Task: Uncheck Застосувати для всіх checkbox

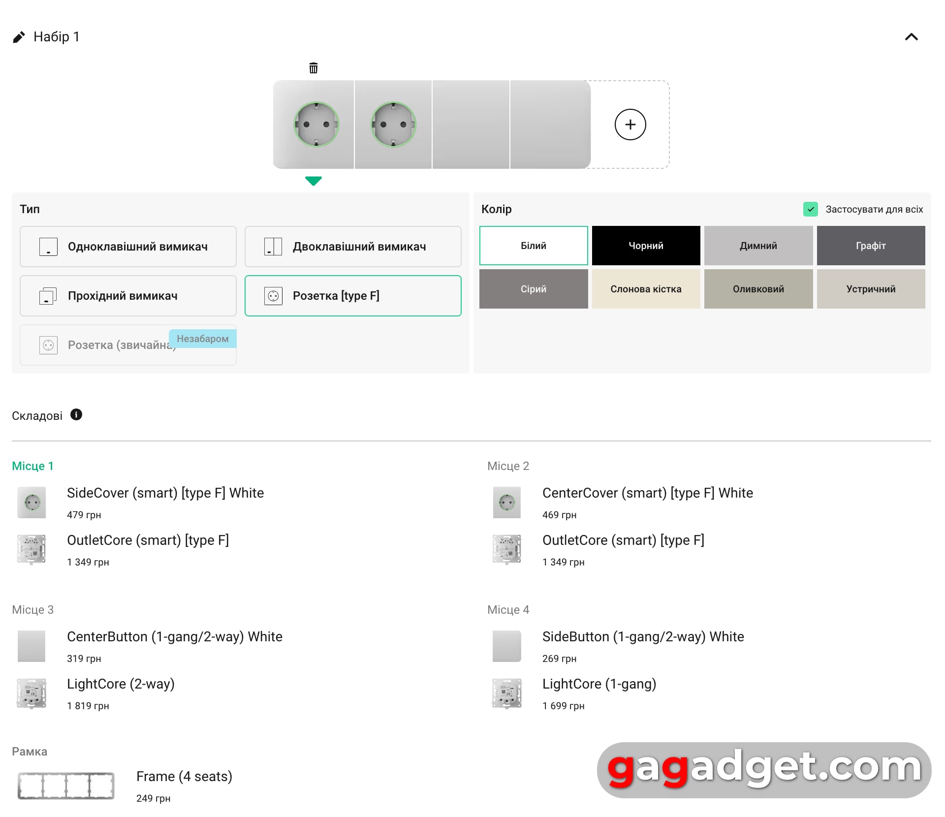Action: coord(810,209)
